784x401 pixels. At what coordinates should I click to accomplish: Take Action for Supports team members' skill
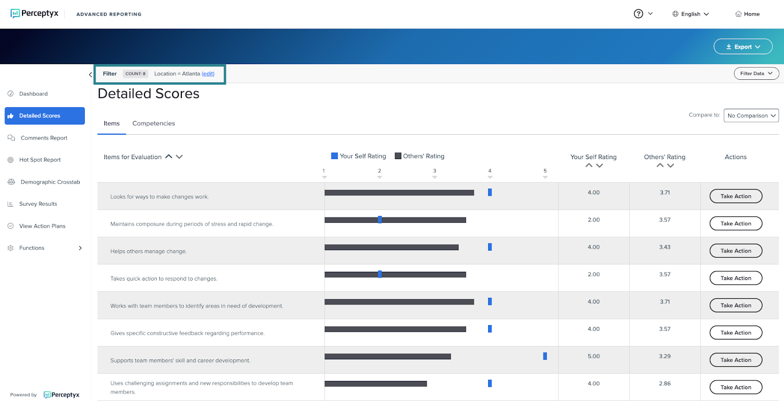[x=736, y=360]
